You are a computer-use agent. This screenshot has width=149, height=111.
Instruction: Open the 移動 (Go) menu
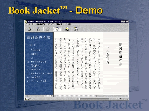[x=59, y=24]
